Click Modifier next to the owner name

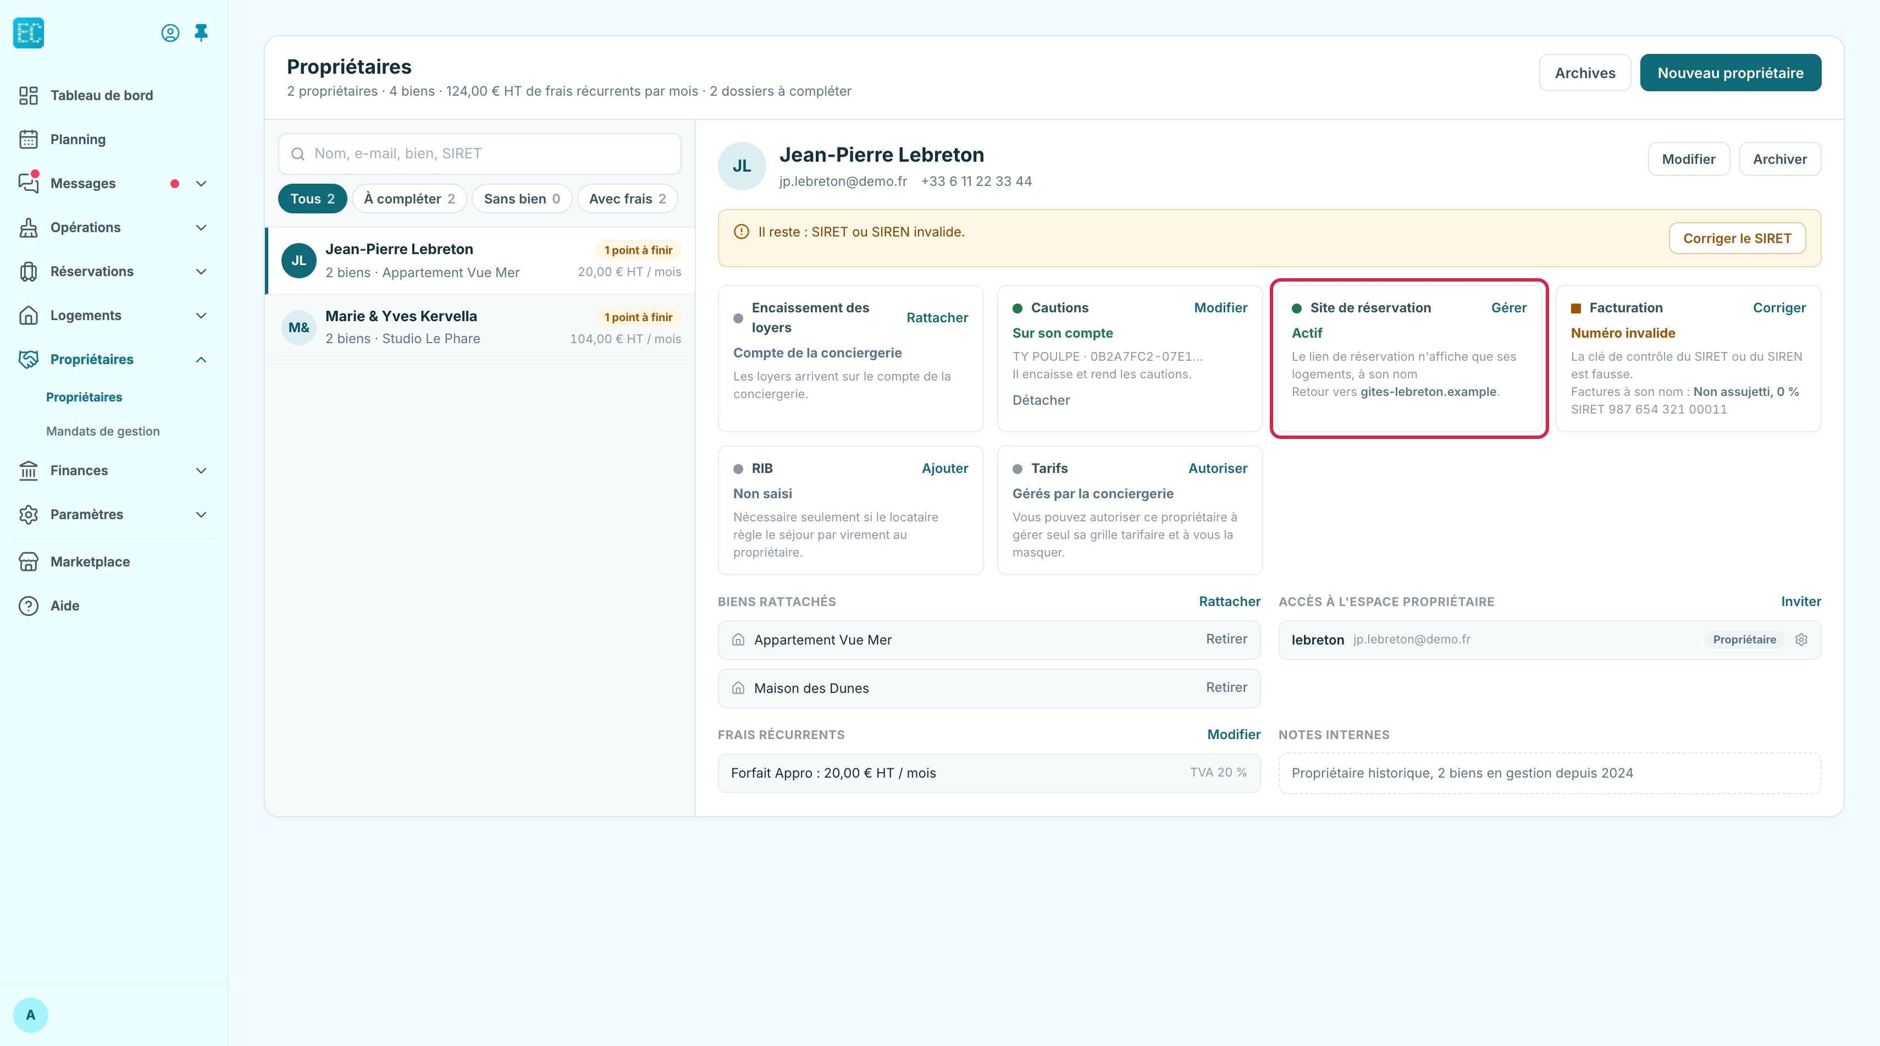coord(1689,159)
